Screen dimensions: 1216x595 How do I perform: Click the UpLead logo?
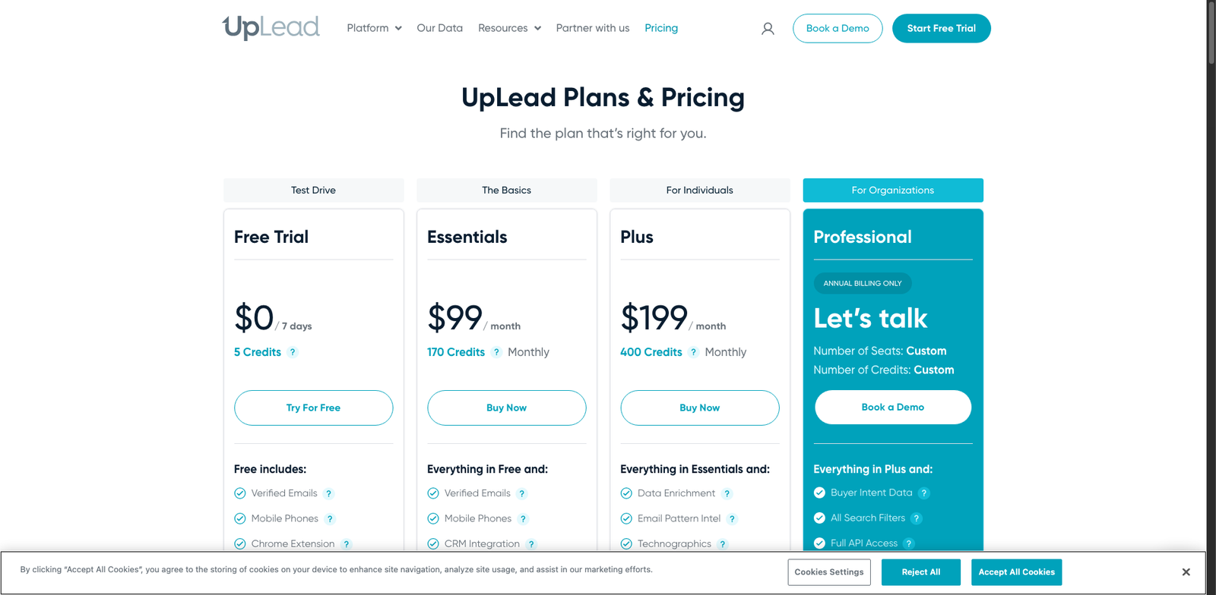tap(271, 27)
